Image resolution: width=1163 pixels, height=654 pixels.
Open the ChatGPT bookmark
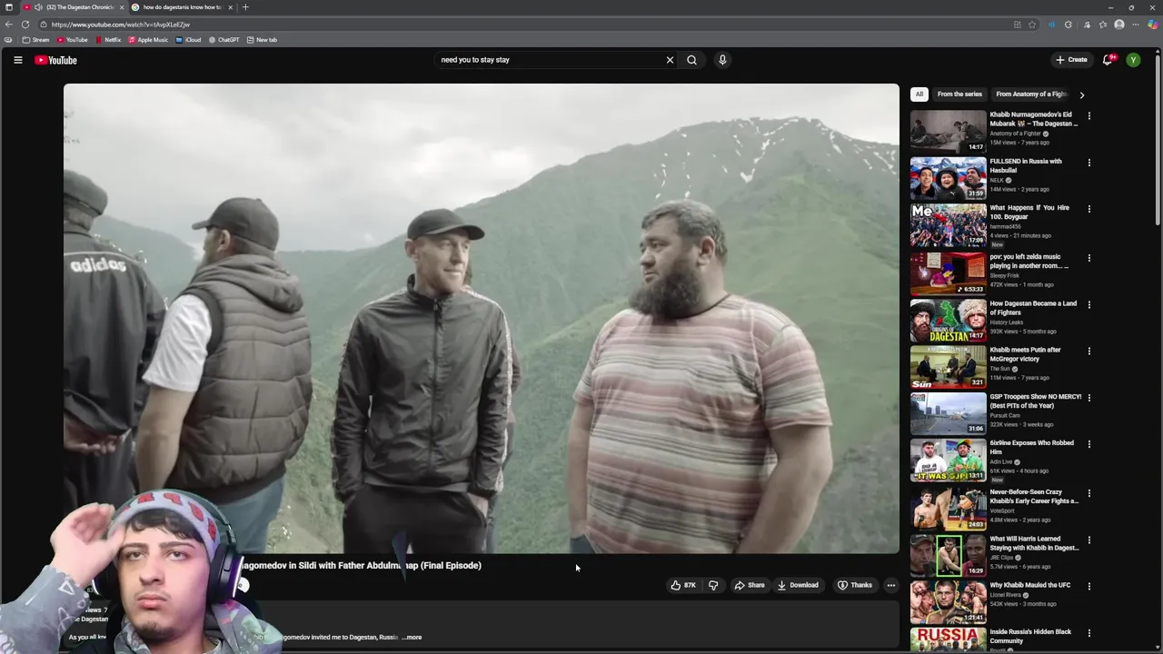[224, 40]
